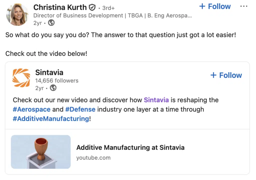Click the youtube.com source link
Screen dimensions: 256x180
[x=93, y=158]
